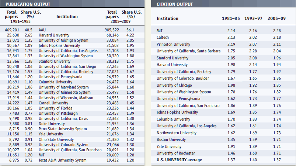Select University of California, Santa Barbara
Image resolution: width=296 pixels, height=166 pixels.
coord(188,51)
